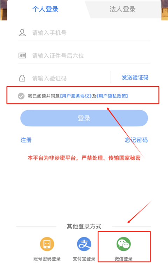Open the 《用户服务协议》 link
This screenshot has width=168, height=271.
[x=76, y=96]
